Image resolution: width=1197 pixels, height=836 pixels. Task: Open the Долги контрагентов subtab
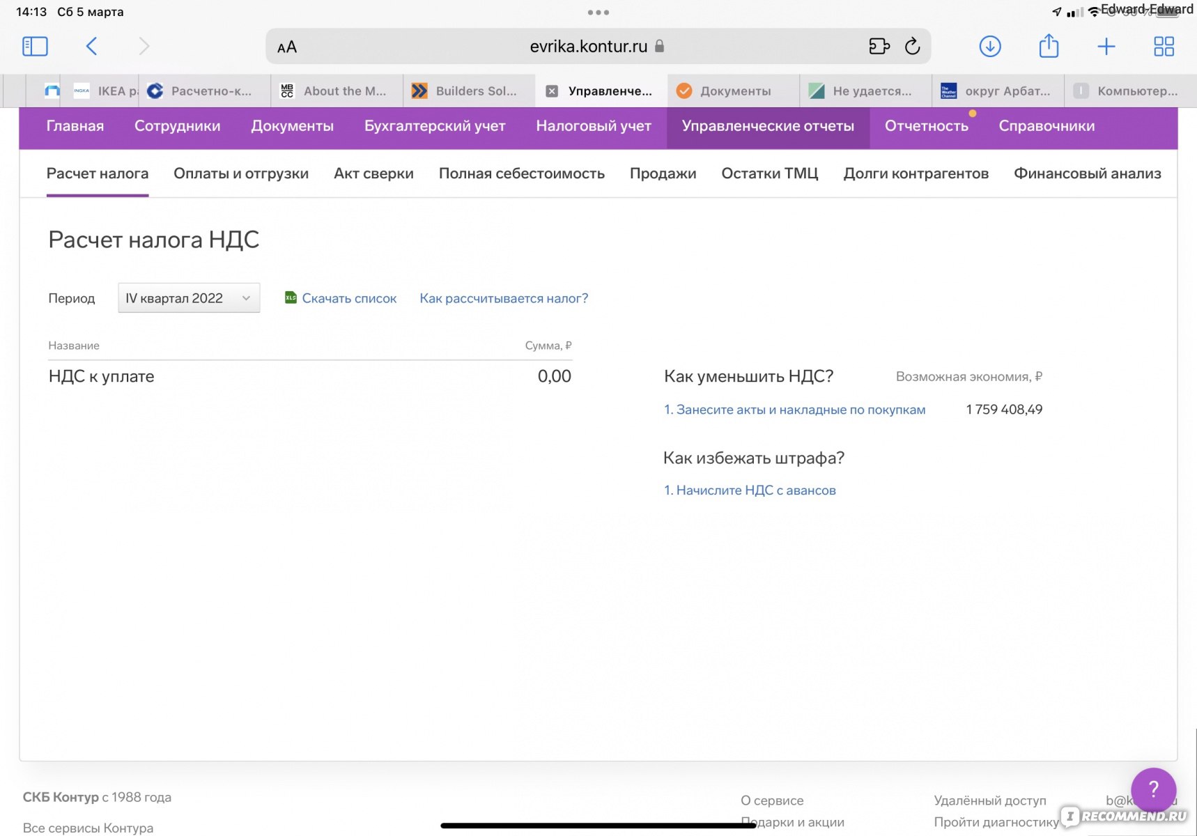point(916,173)
